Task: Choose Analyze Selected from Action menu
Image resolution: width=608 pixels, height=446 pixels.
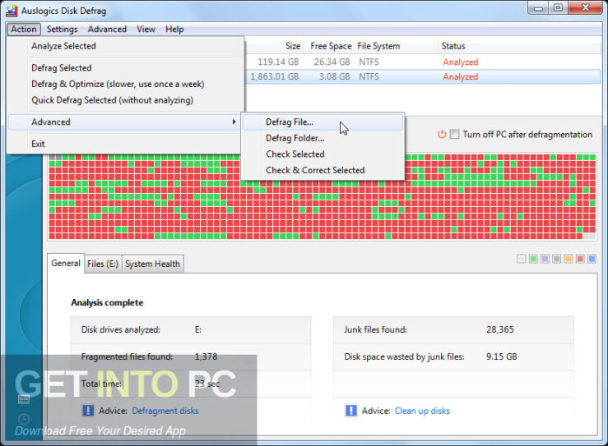Action: click(126, 46)
